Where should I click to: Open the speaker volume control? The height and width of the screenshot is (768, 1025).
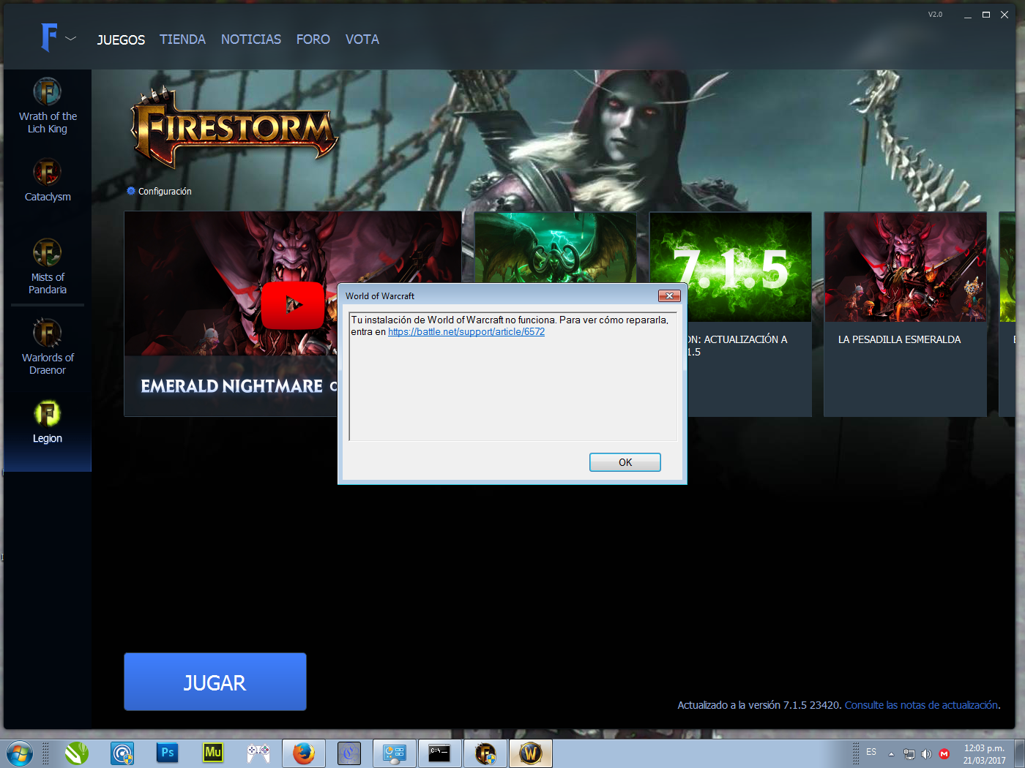click(x=926, y=754)
